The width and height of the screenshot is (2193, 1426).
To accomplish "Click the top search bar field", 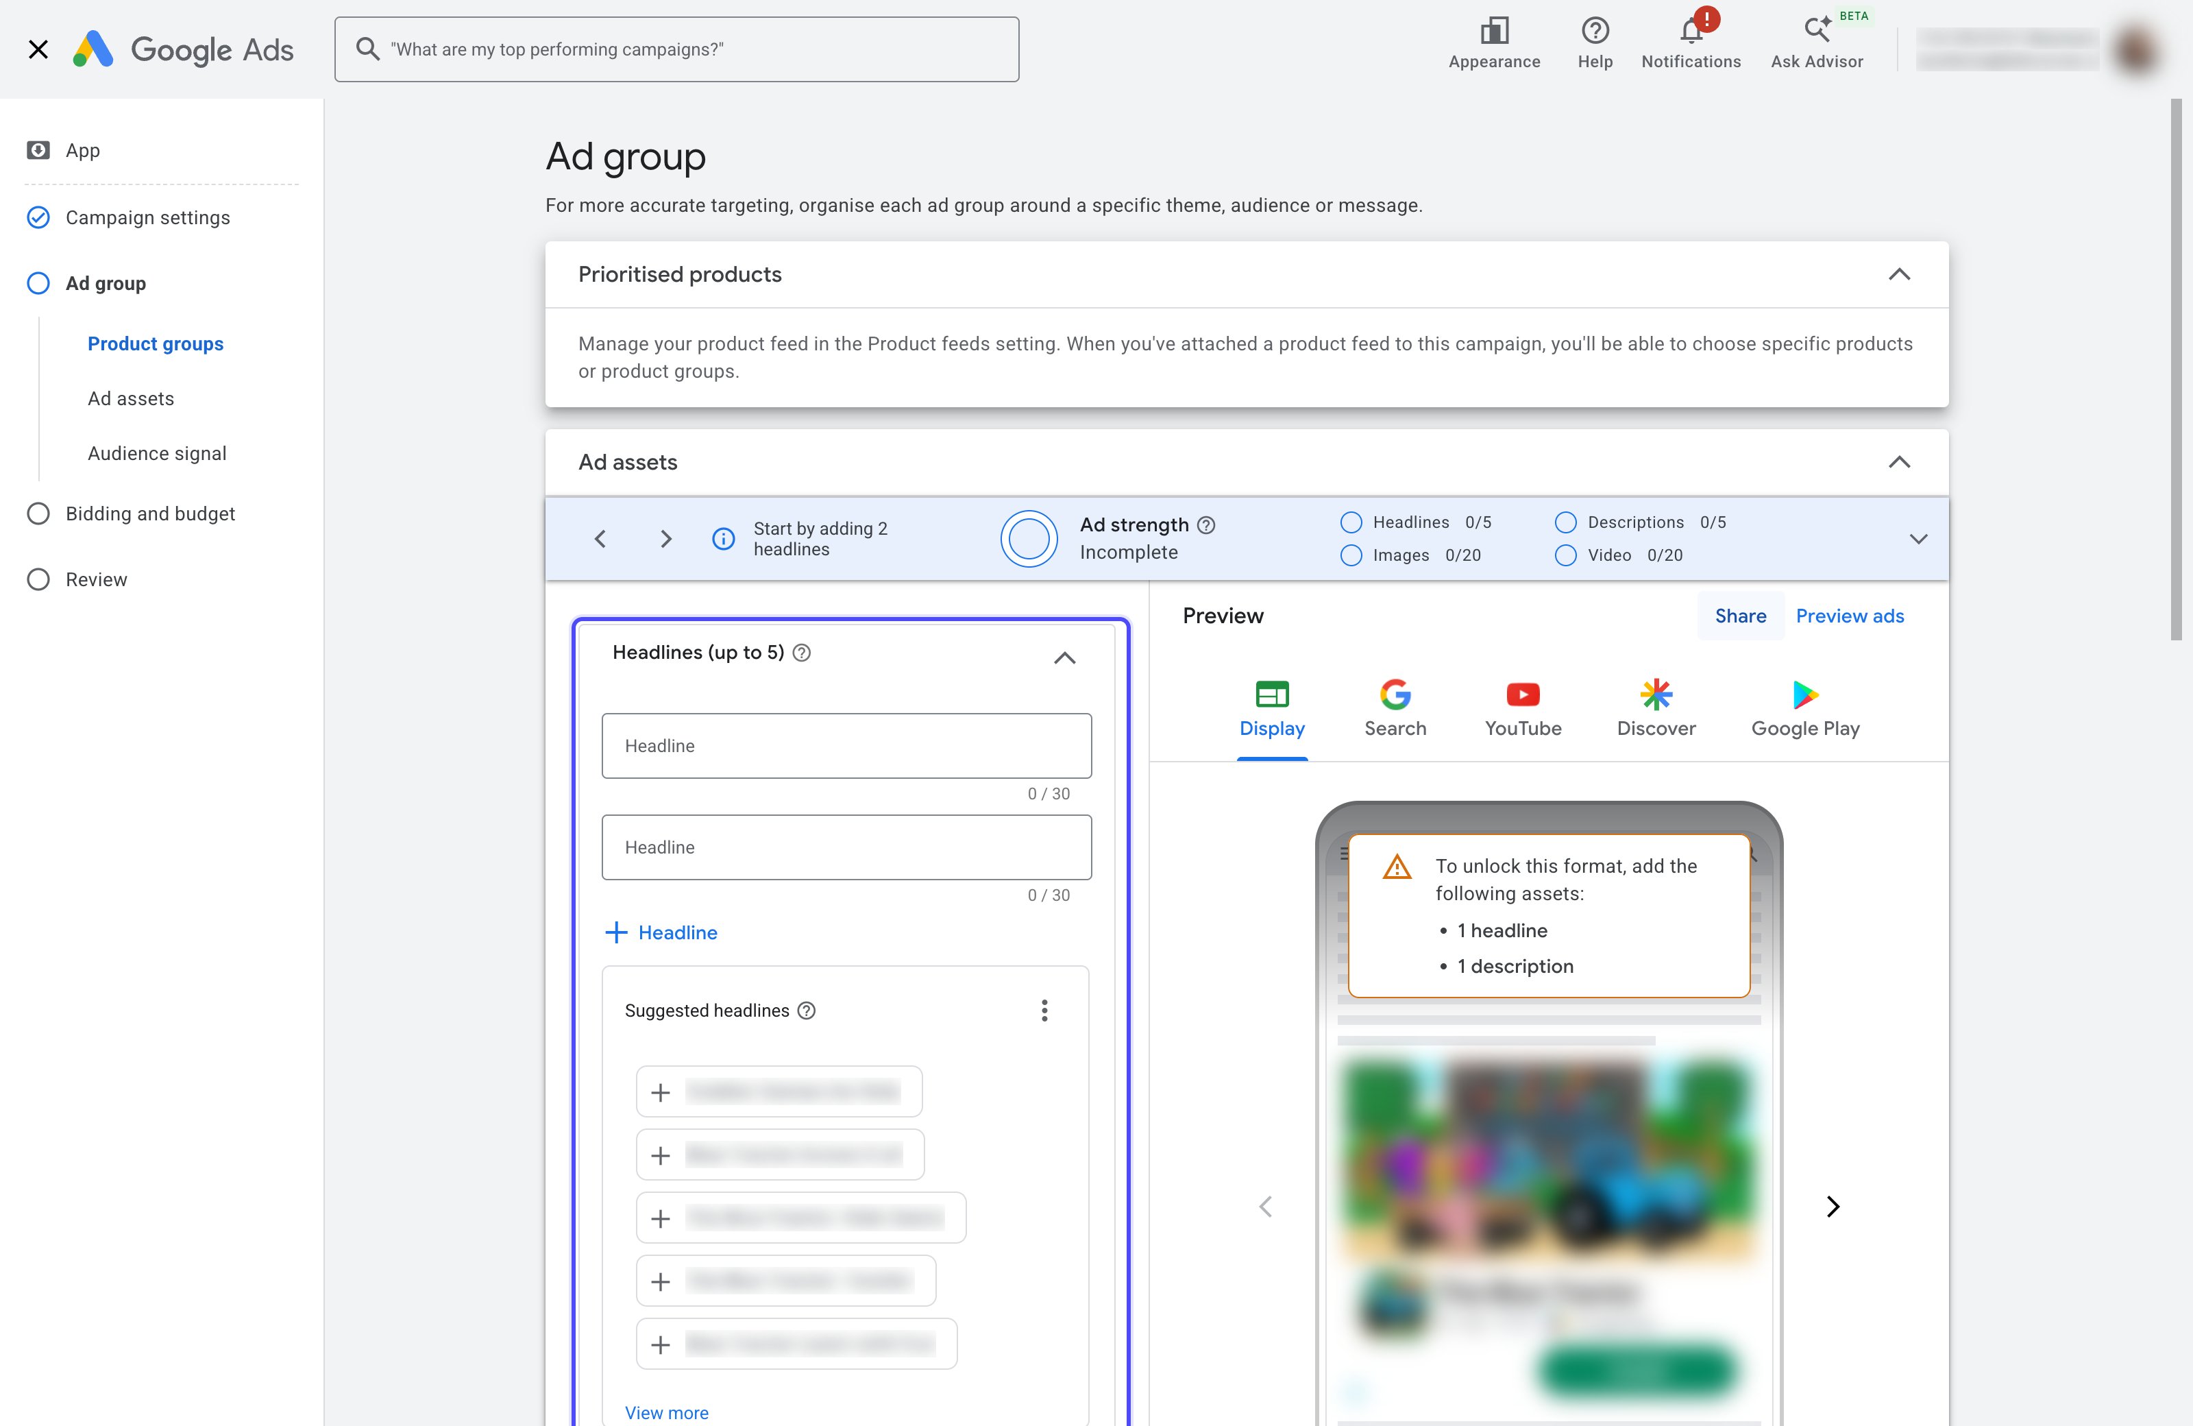I will click(x=676, y=49).
